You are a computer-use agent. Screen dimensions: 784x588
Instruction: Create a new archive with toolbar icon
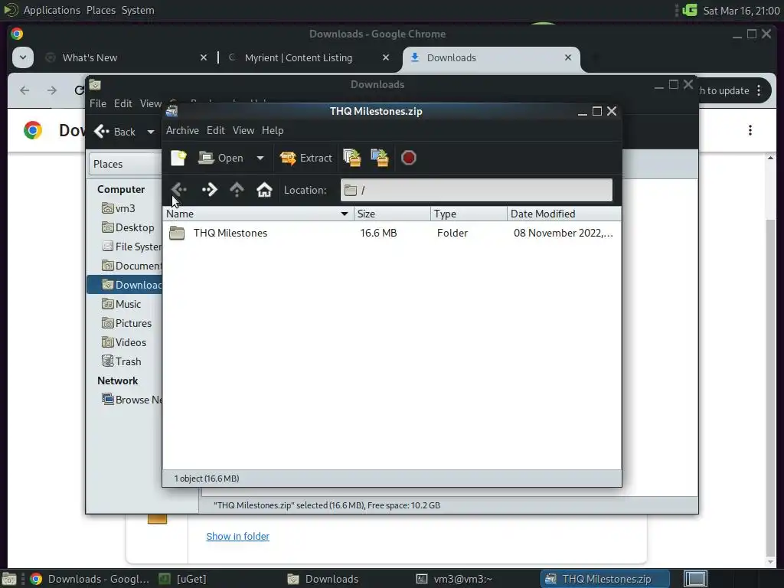click(178, 158)
